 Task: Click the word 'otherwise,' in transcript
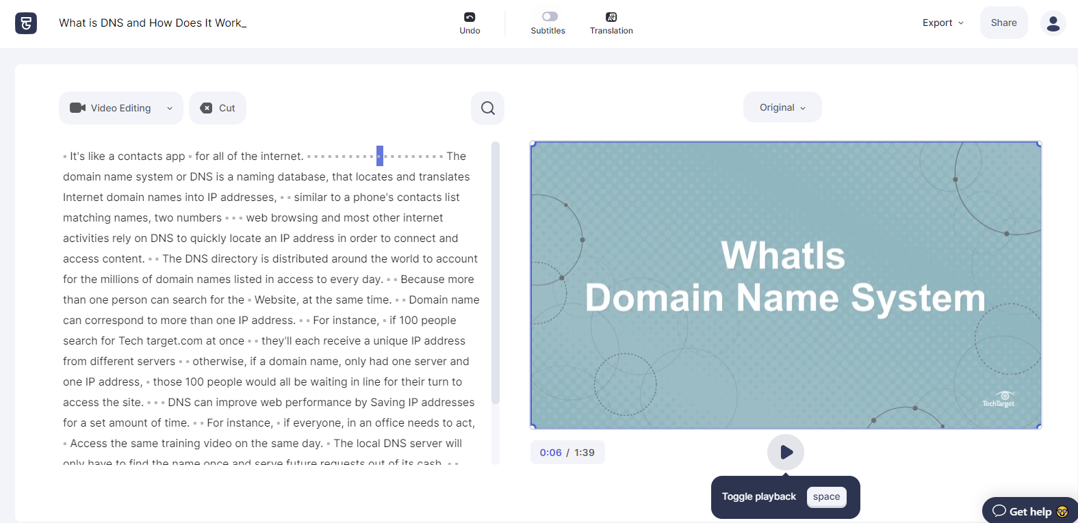(x=220, y=362)
